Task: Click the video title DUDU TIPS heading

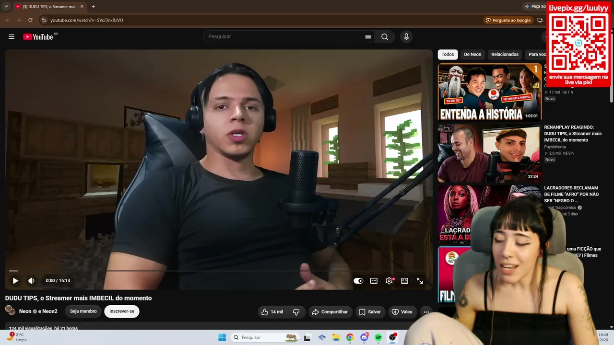Action: coord(79,298)
